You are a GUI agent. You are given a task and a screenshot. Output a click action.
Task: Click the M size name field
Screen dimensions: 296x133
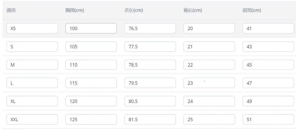tap(32, 65)
